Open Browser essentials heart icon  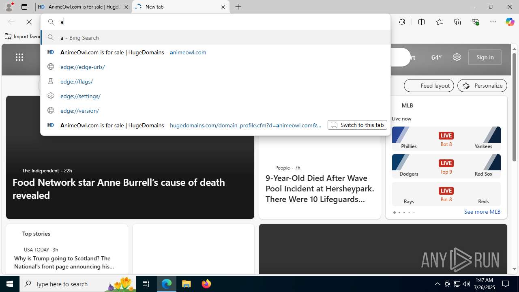click(x=475, y=22)
